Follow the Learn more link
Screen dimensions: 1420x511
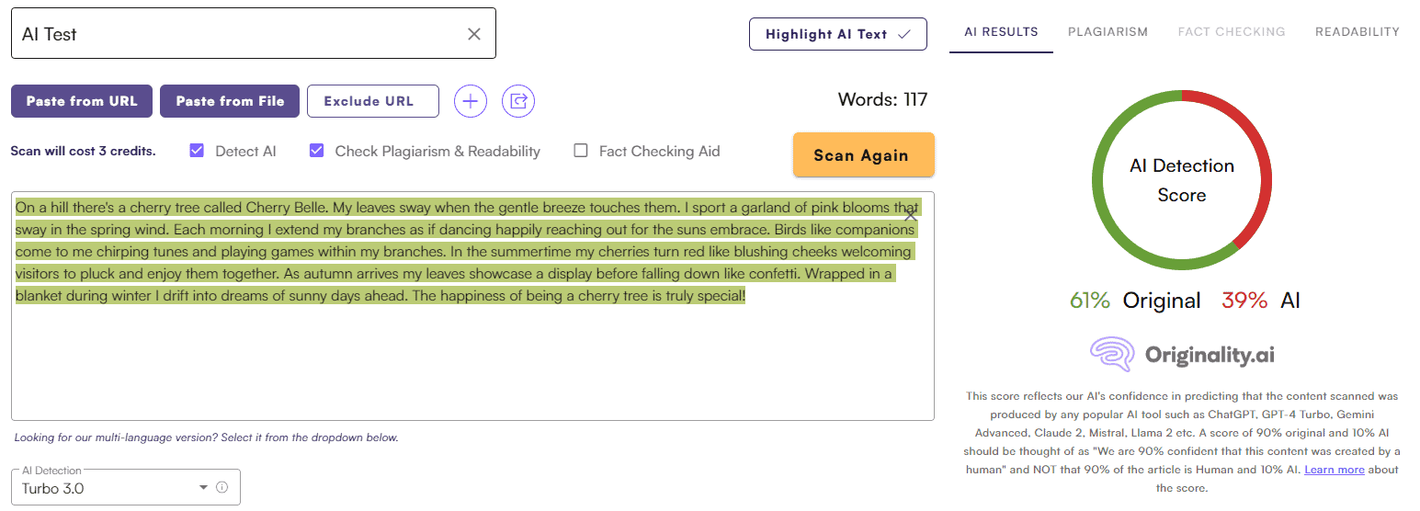[1334, 470]
